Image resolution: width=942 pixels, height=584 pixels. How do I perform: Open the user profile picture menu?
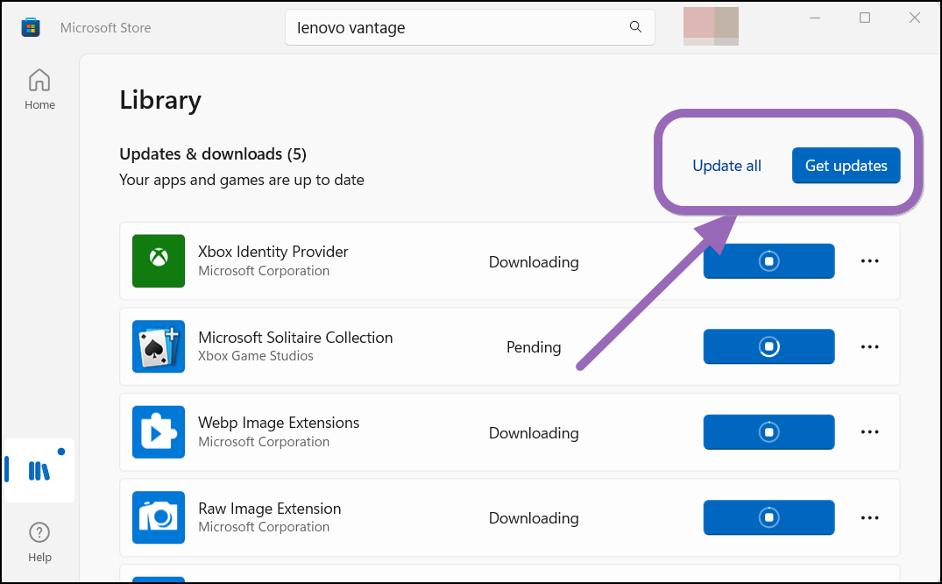coord(711,25)
